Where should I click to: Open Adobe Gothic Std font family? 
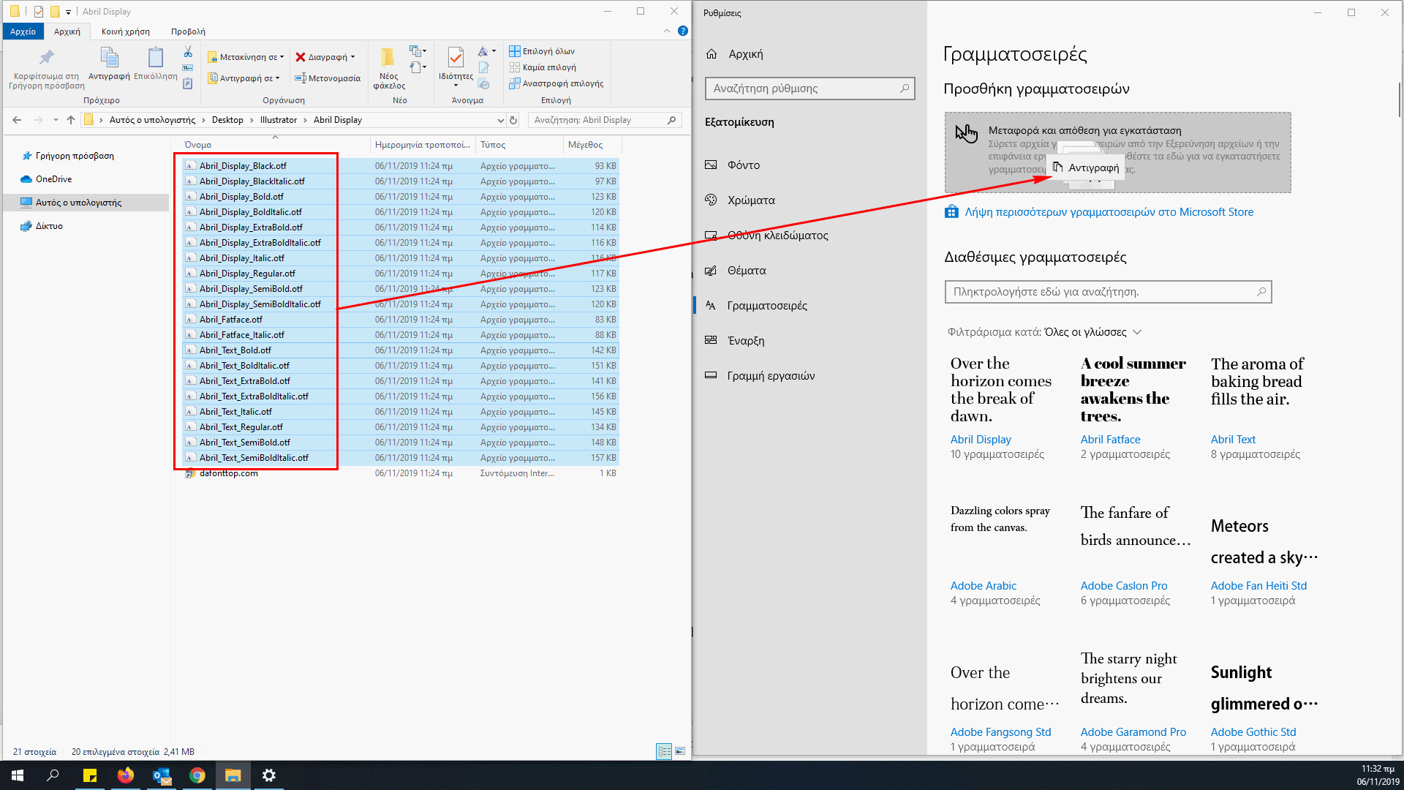click(1253, 732)
